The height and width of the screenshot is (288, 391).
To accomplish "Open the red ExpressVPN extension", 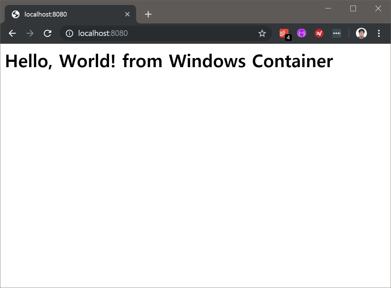I will (319, 33).
